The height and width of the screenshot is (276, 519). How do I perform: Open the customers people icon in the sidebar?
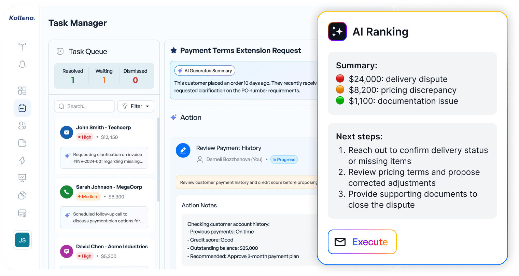click(x=22, y=126)
